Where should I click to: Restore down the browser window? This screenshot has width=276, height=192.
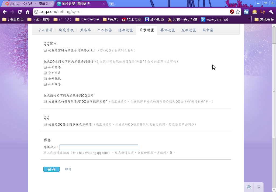point(265,3)
